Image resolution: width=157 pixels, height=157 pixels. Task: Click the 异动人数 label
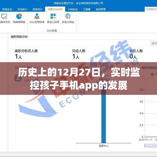(79, 51)
